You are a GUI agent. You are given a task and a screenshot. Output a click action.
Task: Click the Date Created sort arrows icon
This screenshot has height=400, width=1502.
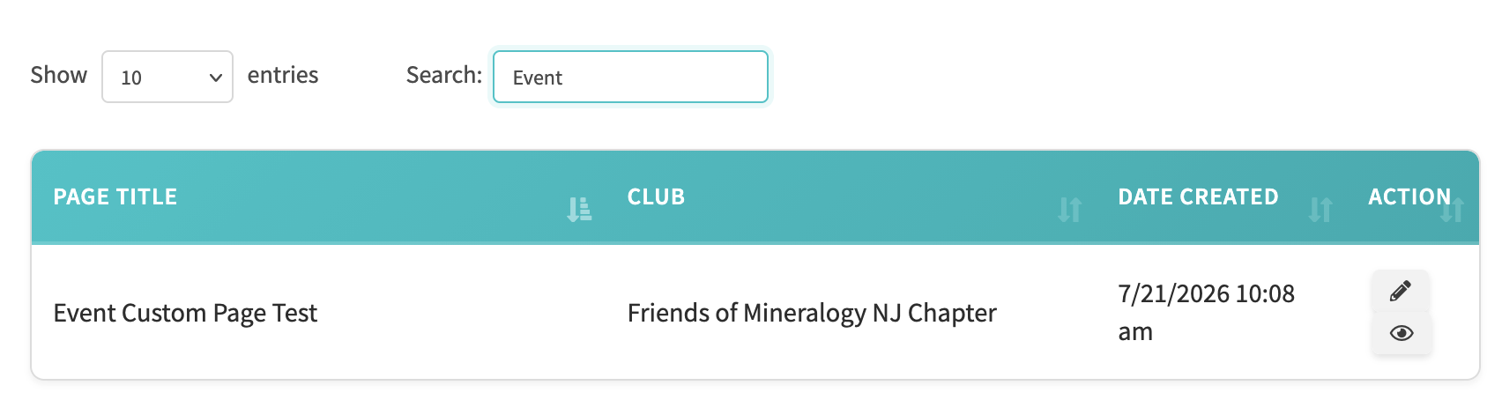point(1320,210)
